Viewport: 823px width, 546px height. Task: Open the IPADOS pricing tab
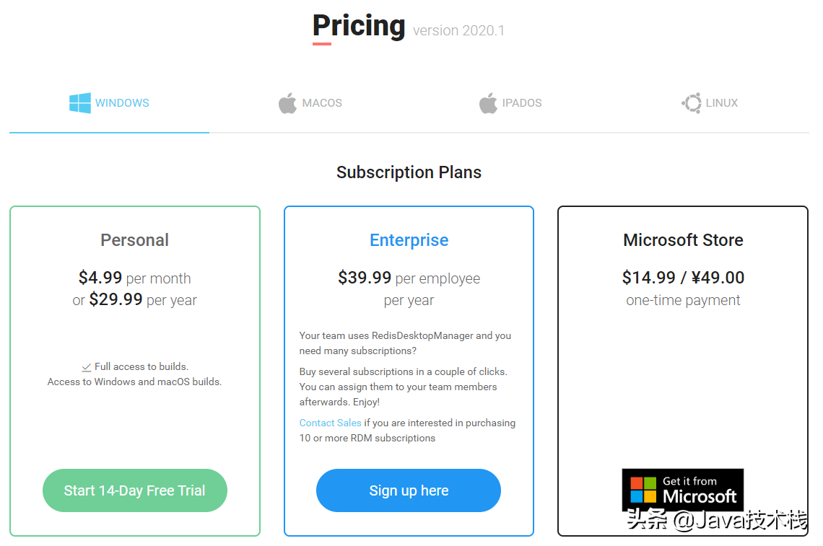coord(522,103)
